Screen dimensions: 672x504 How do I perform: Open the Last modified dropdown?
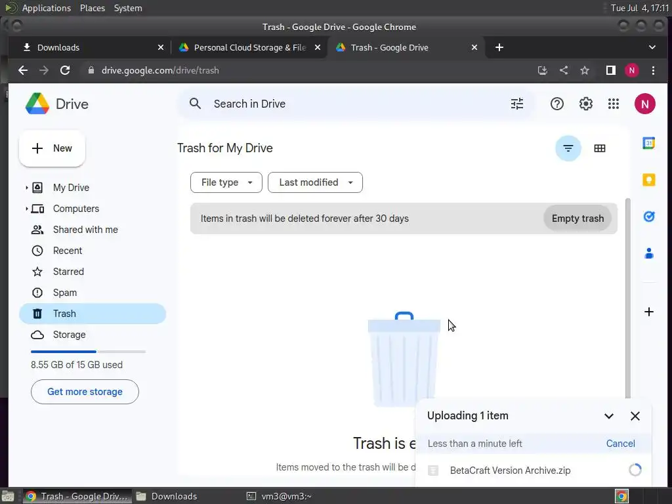click(315, 182)
